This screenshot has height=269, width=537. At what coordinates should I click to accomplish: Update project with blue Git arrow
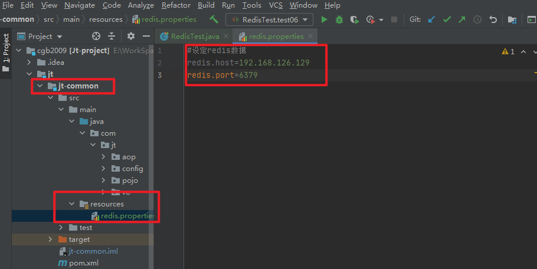pos(431,19)
